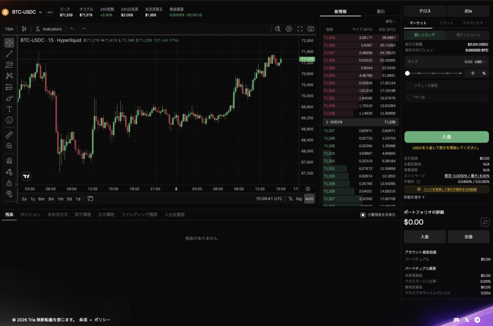Take chart snapshot with camera icon
The width and height of the screenshot is (493, 326).
pos(311,29)
